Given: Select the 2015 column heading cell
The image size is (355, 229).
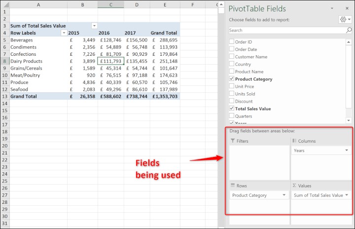Looking at the screenshot, I should point(83,33).
